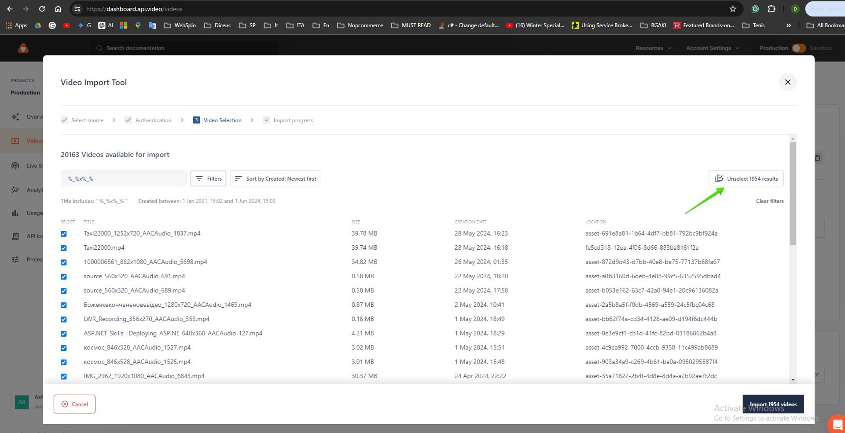Click the Clear filters link
This screenshot has height=433, width=845.
click(x=770, y=201)
